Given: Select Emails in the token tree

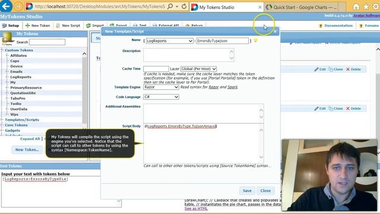Looking at the screenshot, I should 16,71.
